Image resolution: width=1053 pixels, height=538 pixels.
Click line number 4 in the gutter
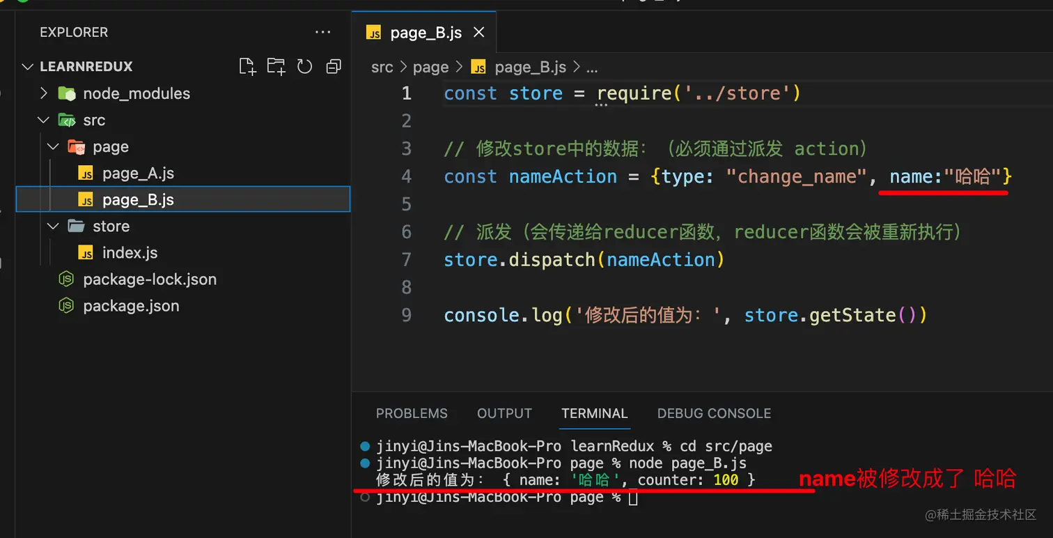pyautogui.click(x=407, y=176)
